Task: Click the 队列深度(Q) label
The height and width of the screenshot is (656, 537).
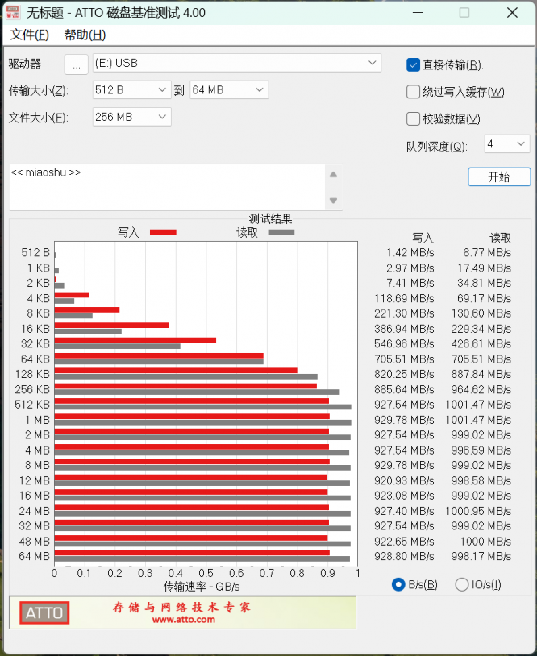Action: [x=436, y=147]
